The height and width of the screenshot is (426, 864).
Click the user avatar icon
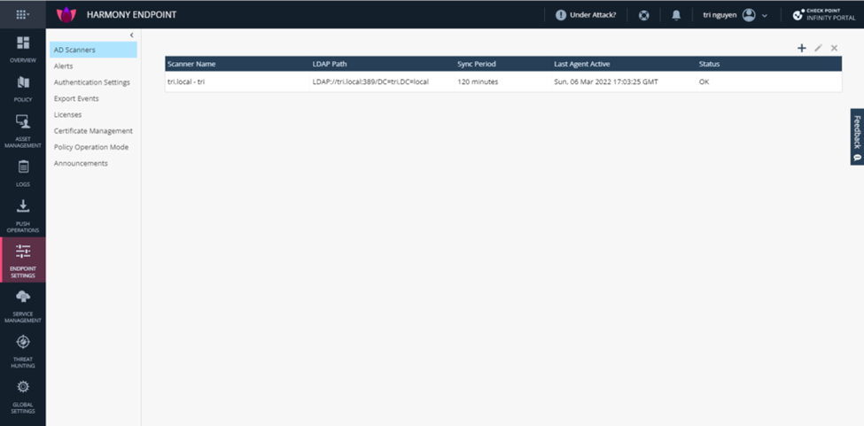pyautogui.click(x=748, y=15)
